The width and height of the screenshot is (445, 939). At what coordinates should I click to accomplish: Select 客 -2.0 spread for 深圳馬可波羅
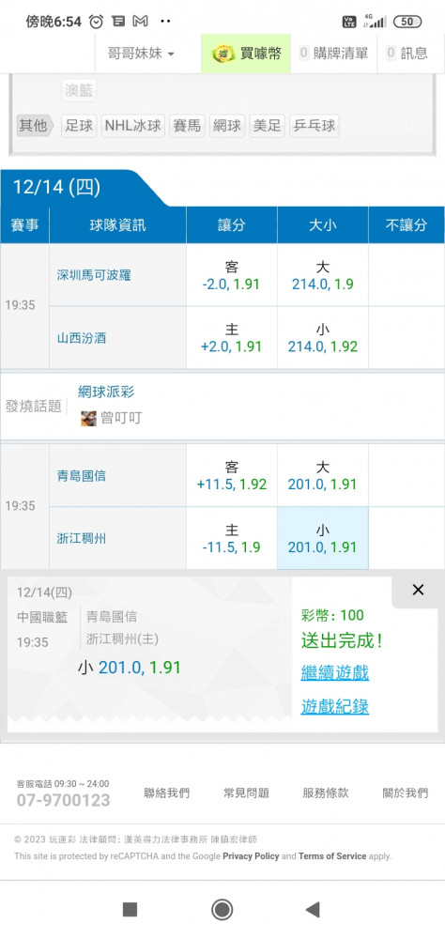click(x=232, y=275)
